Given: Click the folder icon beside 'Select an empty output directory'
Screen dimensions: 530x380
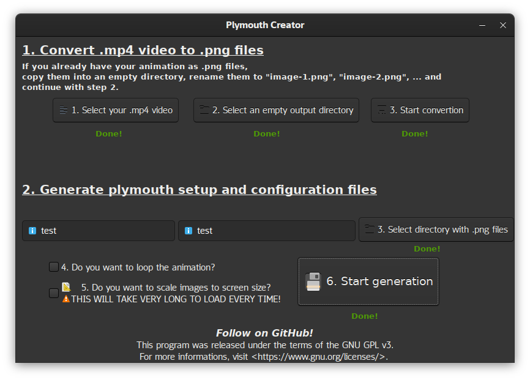Looking at the screenshot, I should pyautogui.click(x=204, y=110).
